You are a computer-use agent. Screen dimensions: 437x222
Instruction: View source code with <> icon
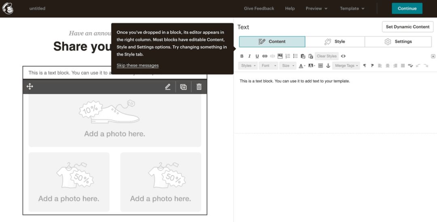click(x=343, y=56)
